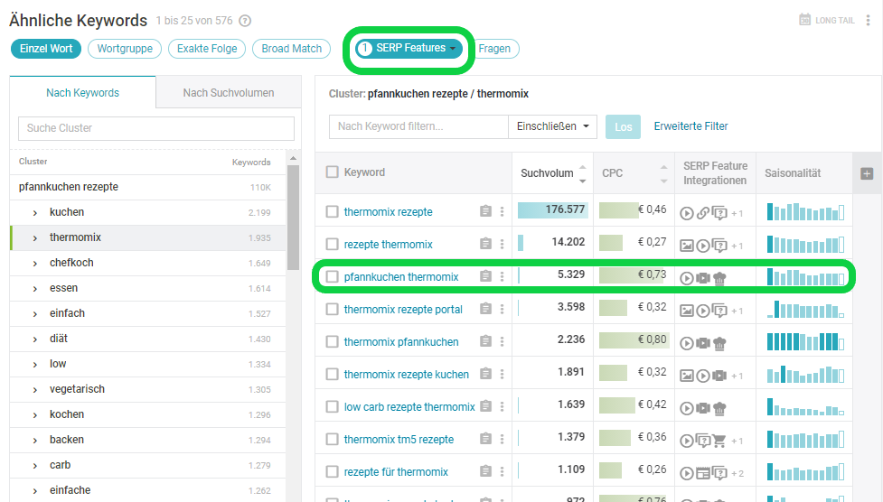Screen dimensions: 883x502
Task: Open more options for rezepte thermomix row
Action: 502,244
